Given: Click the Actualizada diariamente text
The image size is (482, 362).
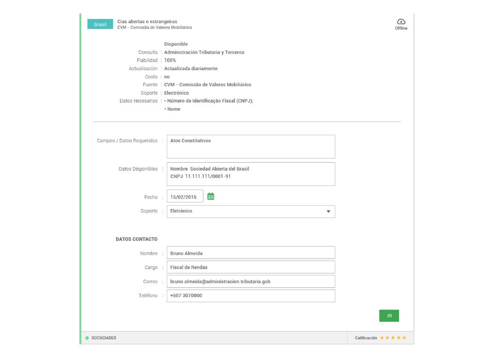Looking at the screenshot, I should [x=191, y=68].
